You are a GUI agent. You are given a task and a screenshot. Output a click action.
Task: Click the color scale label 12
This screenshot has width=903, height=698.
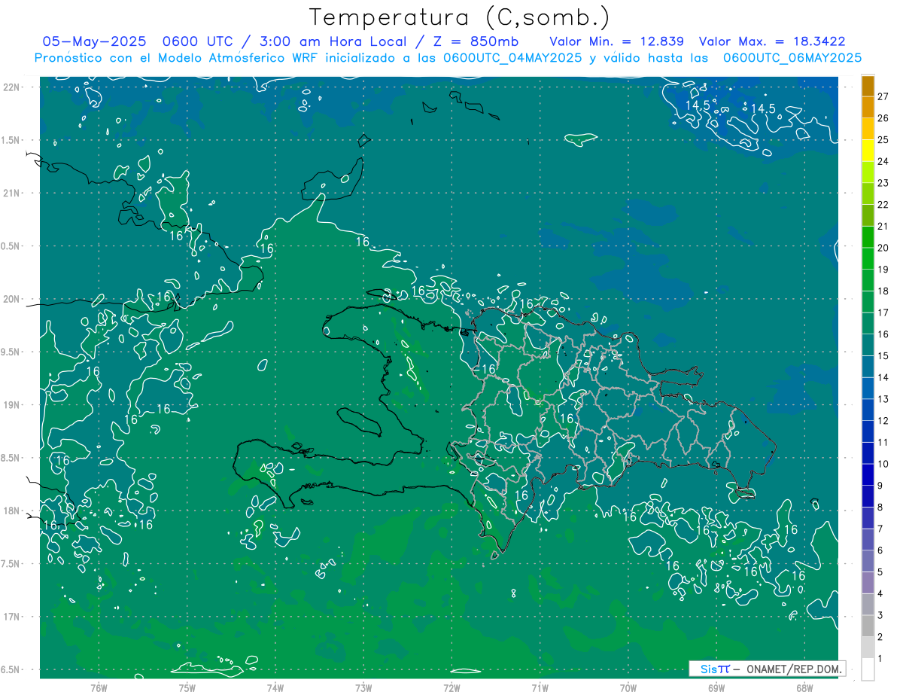click(883, 421)
